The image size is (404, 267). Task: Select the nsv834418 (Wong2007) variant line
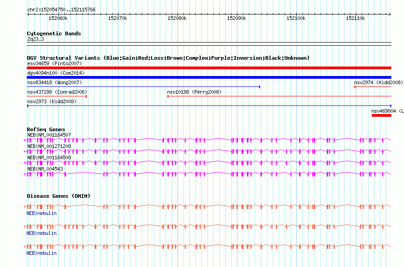coord(143,87)
